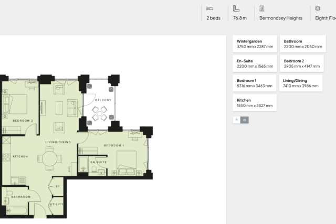
Task: Select the Bathroom dimensions card
Action: (x=302, y=44)
